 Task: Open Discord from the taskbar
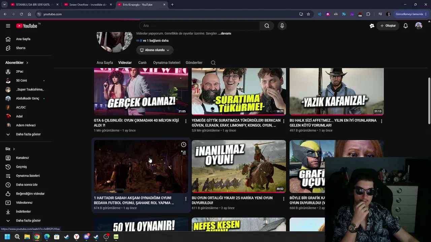click(x=87, y=237)
